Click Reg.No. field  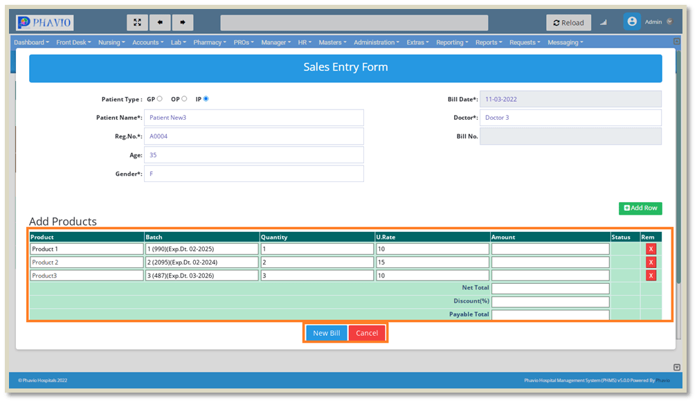coord(254,136)
